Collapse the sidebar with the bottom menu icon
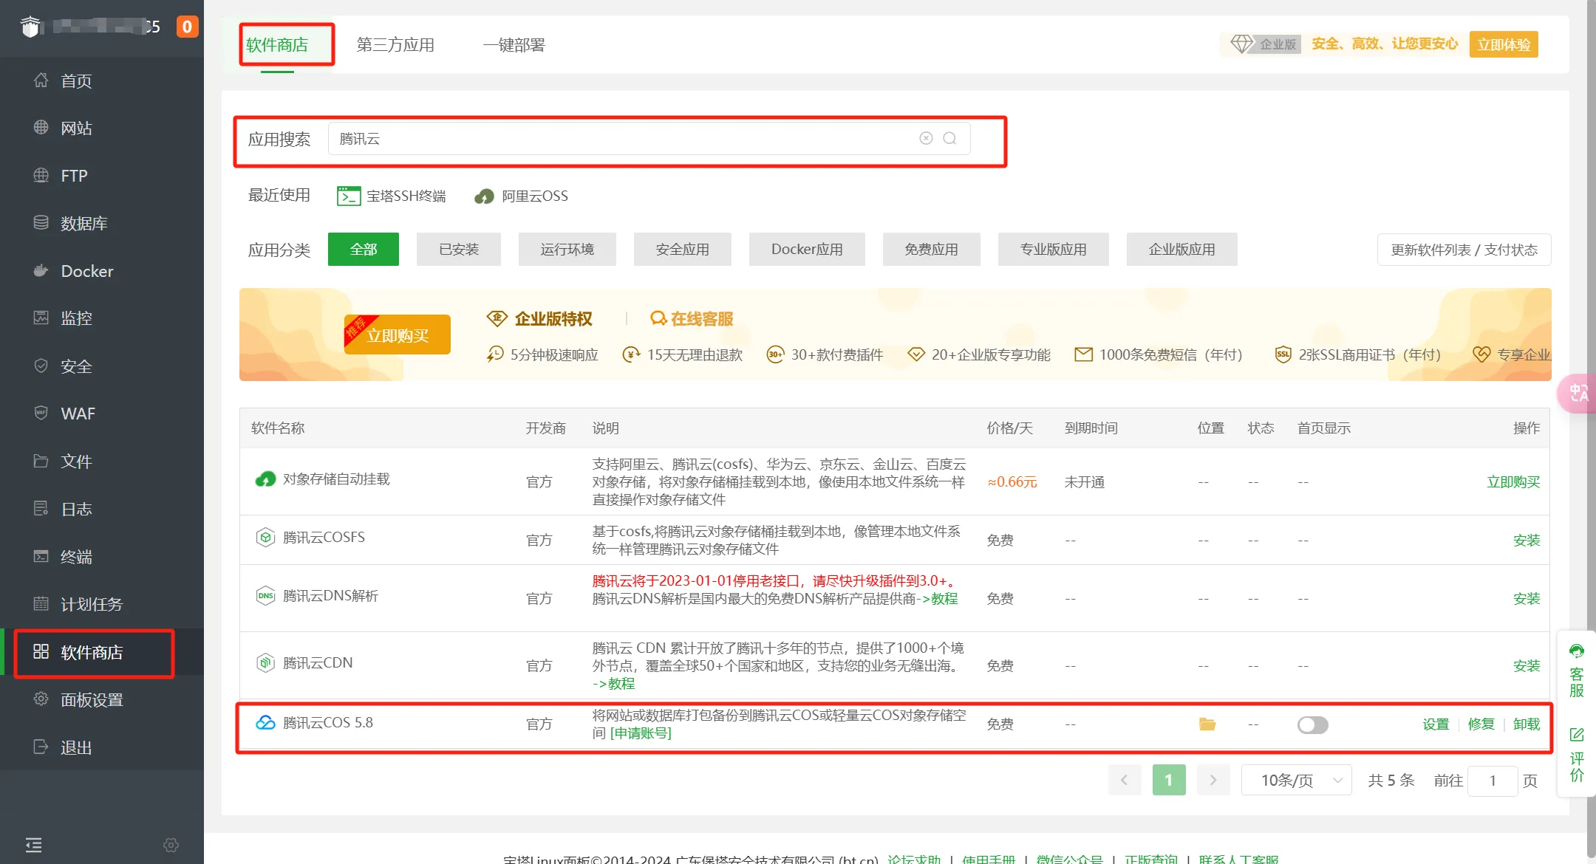 tap(34, 845)
